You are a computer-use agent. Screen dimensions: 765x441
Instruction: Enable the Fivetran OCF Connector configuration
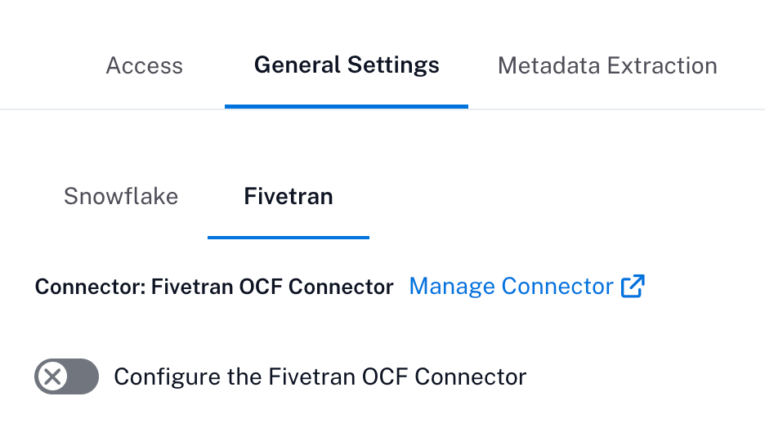pyautogui.click(x=66, y=376)
